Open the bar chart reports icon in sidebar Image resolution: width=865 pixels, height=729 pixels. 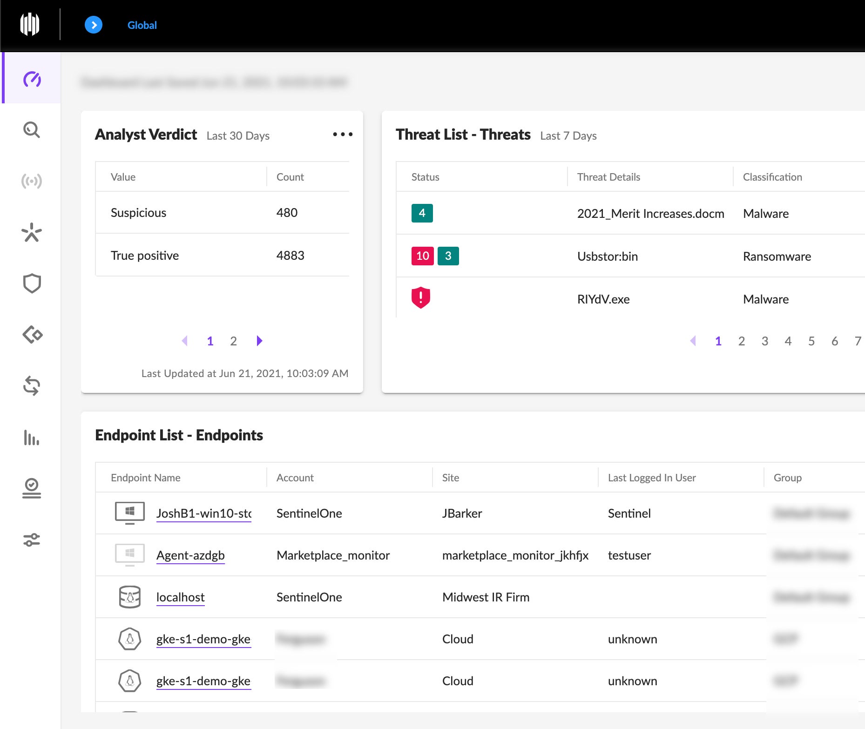coord(32,438)
